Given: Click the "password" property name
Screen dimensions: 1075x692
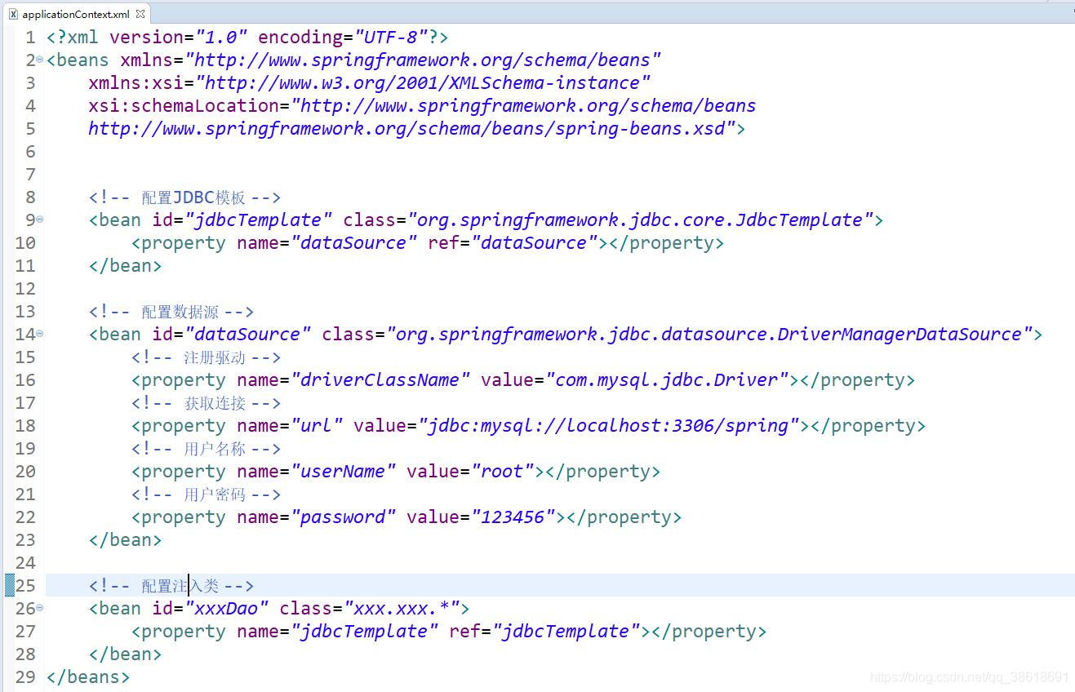Looking at the screenshot, I should 344,517.
